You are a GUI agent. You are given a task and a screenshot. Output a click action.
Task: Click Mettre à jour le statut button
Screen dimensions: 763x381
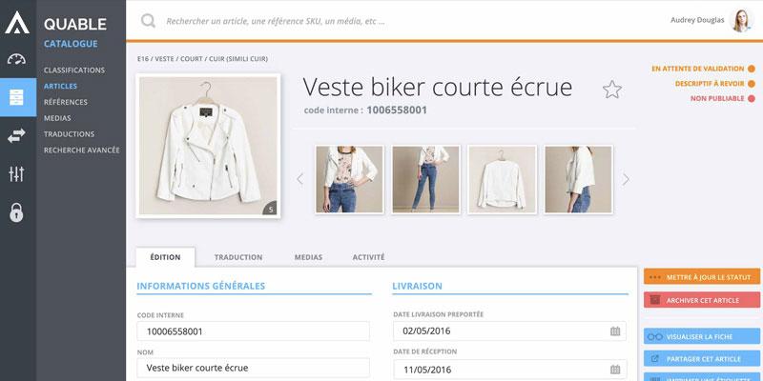point(701,277)
